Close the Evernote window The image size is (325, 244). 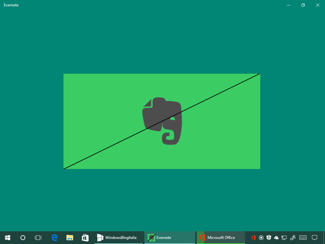(x=317, y=5)
